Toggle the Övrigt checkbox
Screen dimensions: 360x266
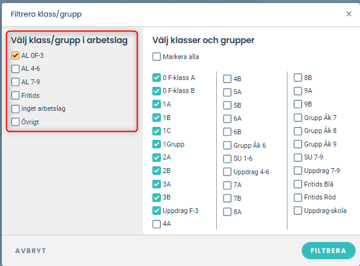pos(15,122)
